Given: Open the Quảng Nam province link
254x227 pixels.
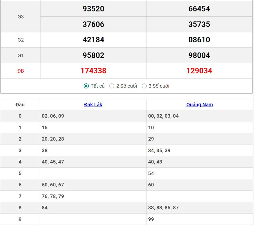Looking at the screenshot, I should (200, 105).
